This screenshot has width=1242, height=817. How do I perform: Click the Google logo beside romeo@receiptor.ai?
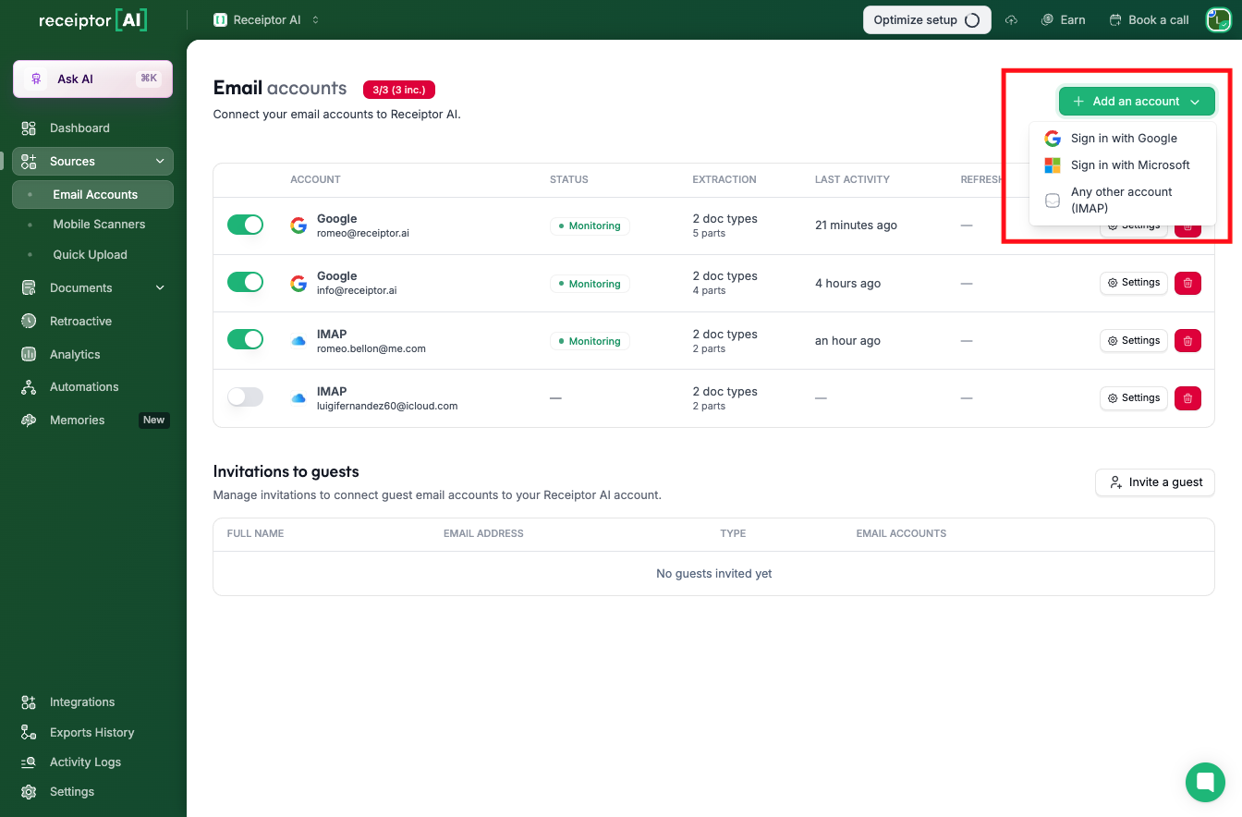(x=298, y=226)
